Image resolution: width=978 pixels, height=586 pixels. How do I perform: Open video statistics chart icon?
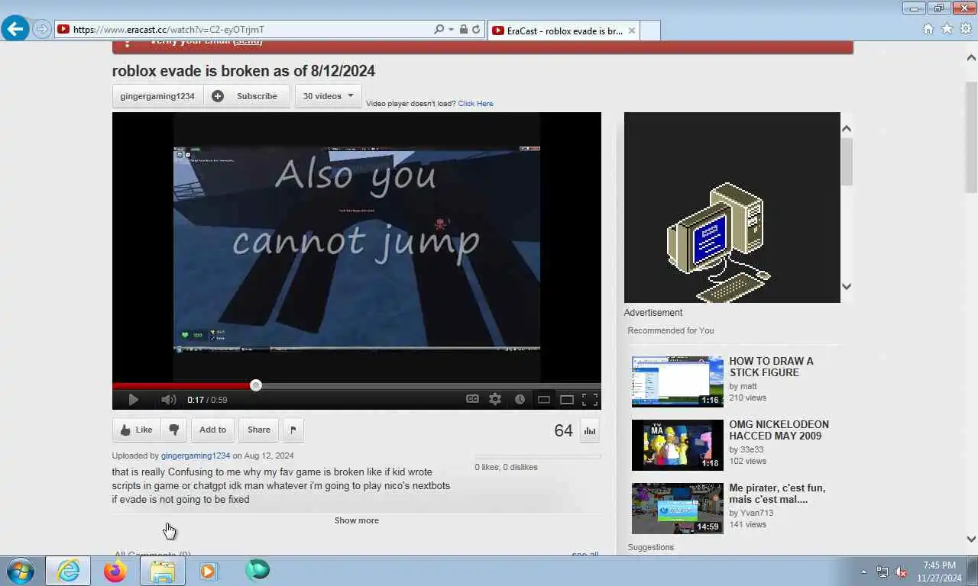pyautogui.click(x=589, y=430)
